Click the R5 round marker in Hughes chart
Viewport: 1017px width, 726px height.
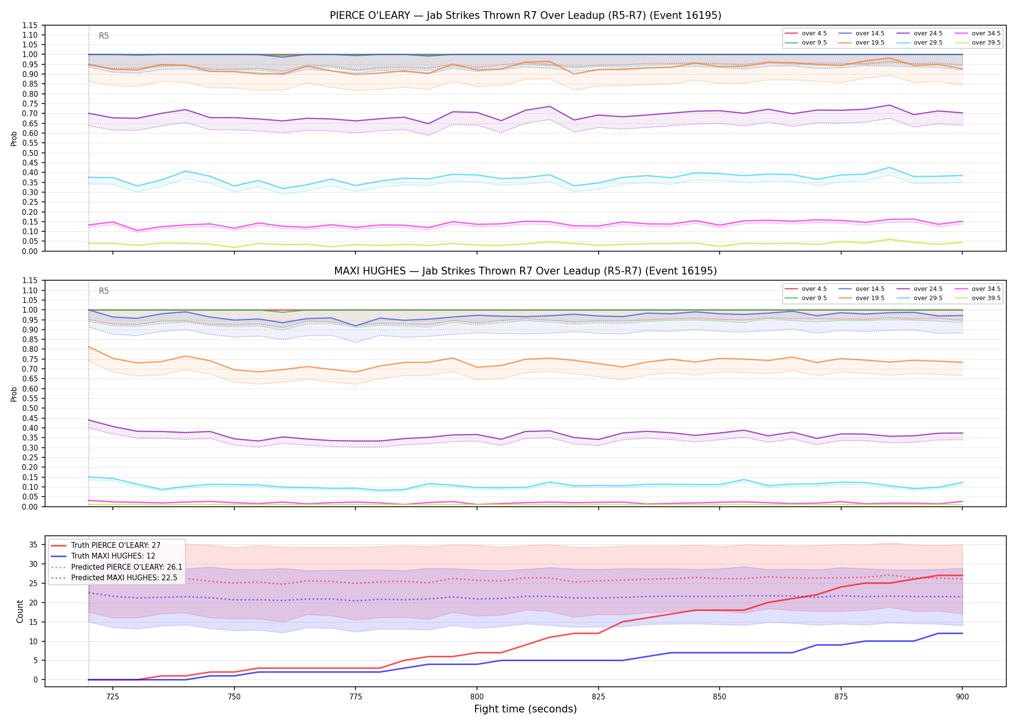[x=104, y=291]
